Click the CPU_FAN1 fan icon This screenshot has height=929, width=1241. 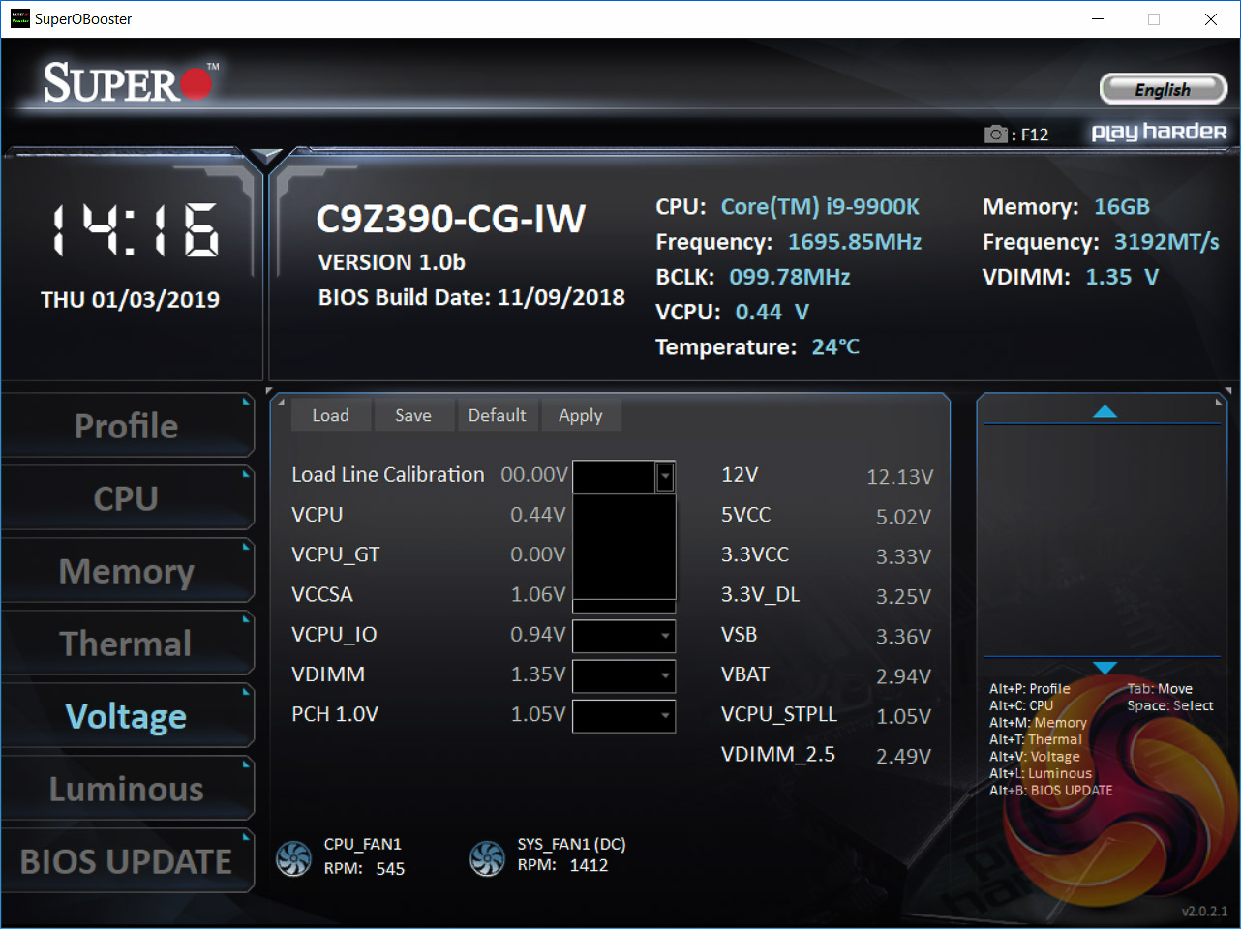click(x=293, y=858)
